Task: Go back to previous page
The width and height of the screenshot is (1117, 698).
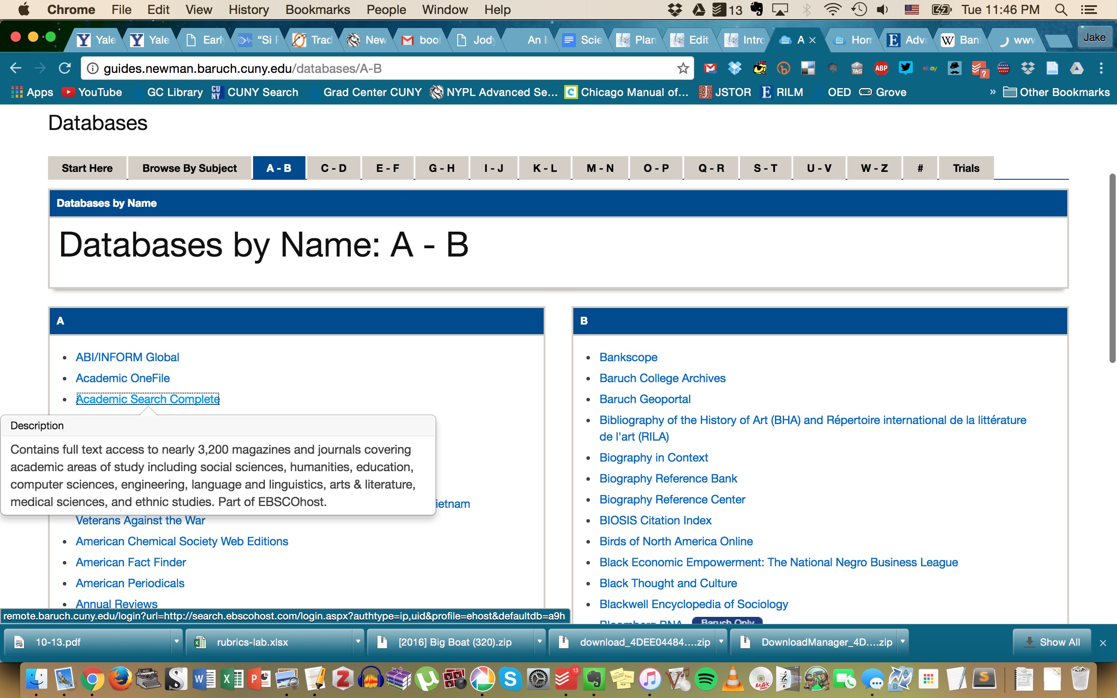Action: (15, 68)
